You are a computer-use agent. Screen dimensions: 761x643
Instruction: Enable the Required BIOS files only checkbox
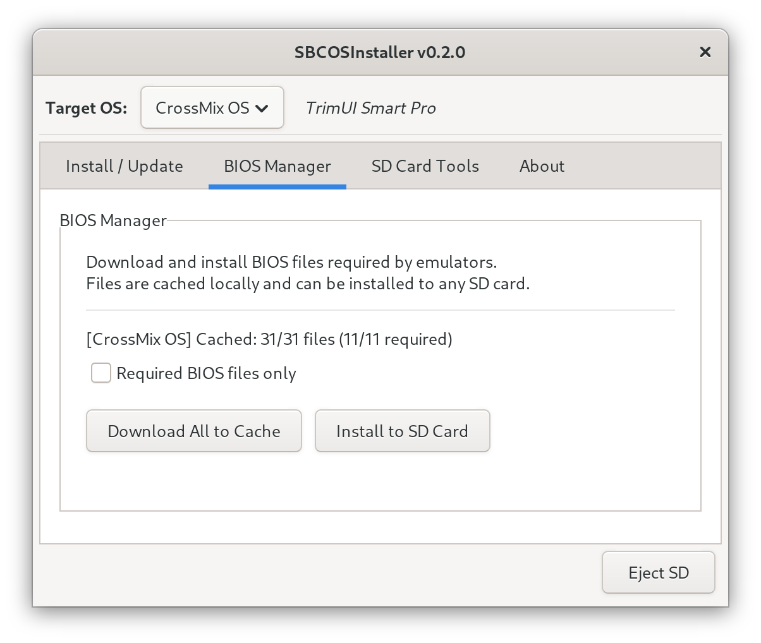click(x=101, y=373)
